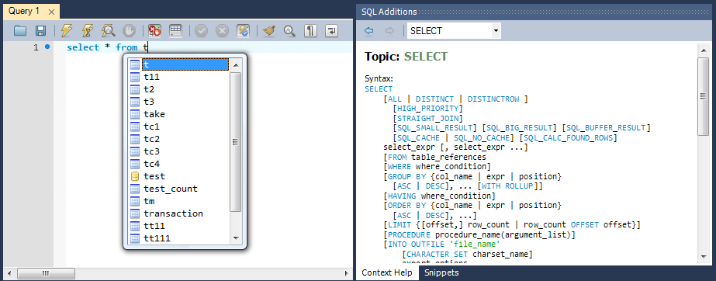Execute statement under cursor (lightning with cursor)
This screenshot has width=716, height=281.
click(x=87, y=30)
